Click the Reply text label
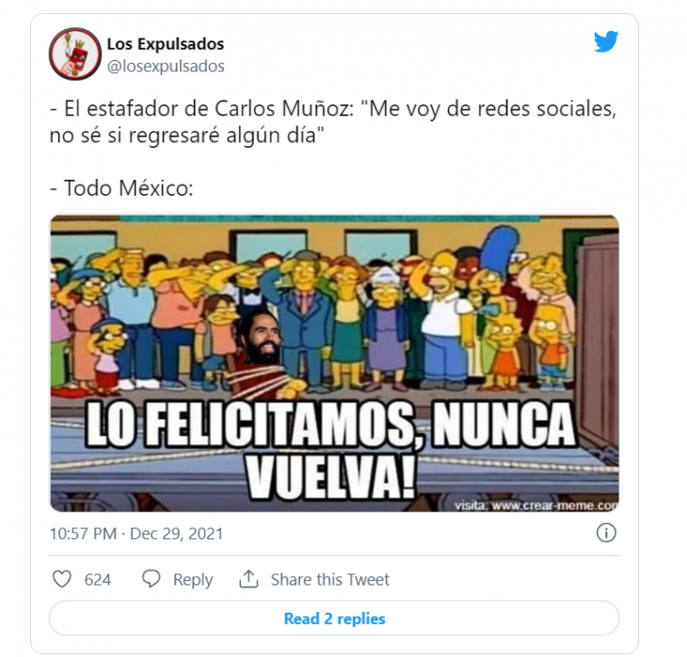 click(193, 580)
